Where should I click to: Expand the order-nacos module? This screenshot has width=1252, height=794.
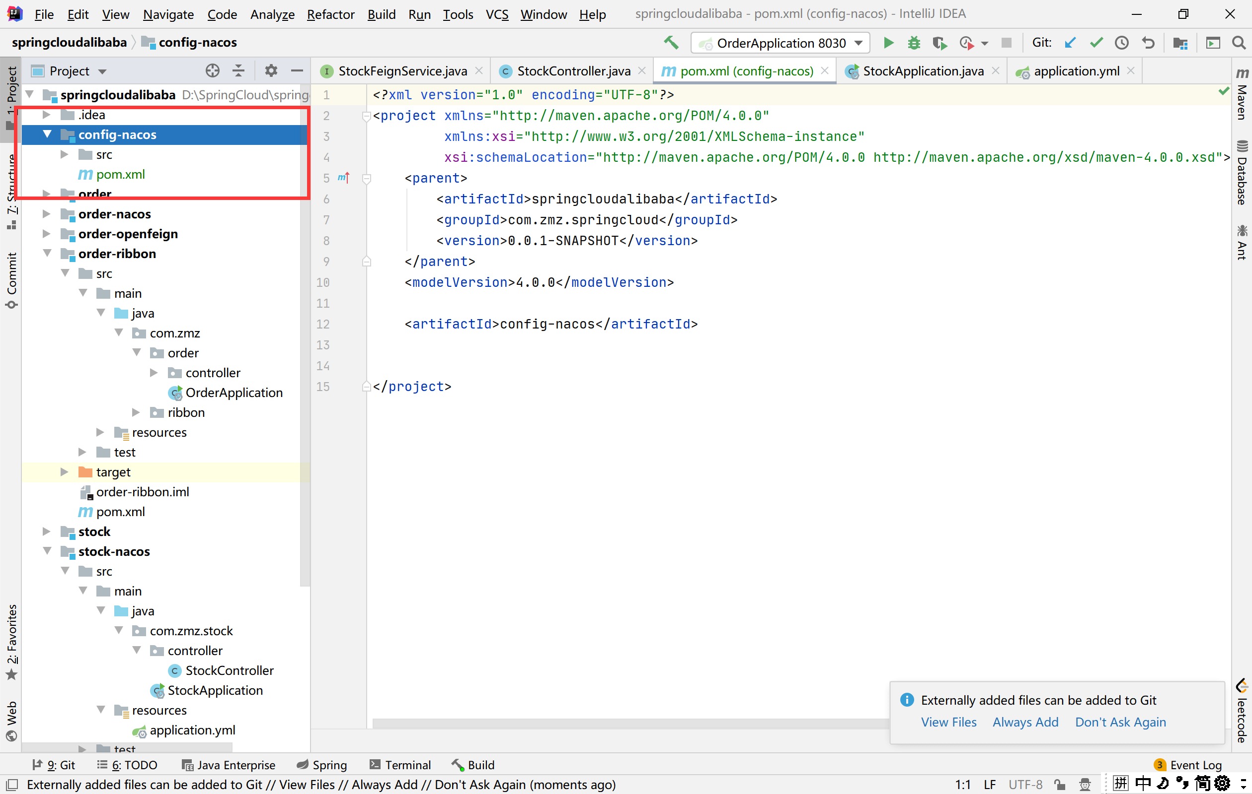click(x=46, y=213)
